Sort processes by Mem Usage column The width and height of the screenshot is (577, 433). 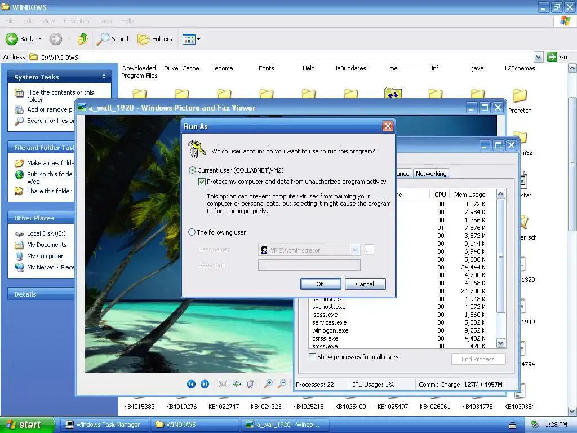click(x=469, y=195)
